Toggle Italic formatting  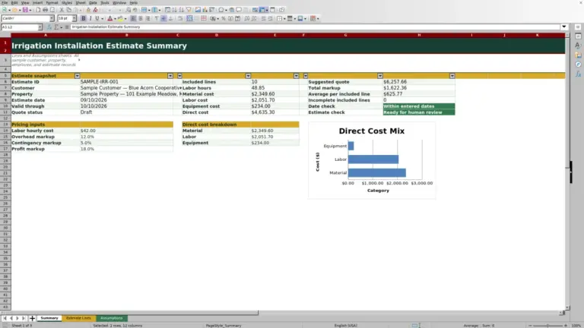pyautogui.click(x=90, y=18)
